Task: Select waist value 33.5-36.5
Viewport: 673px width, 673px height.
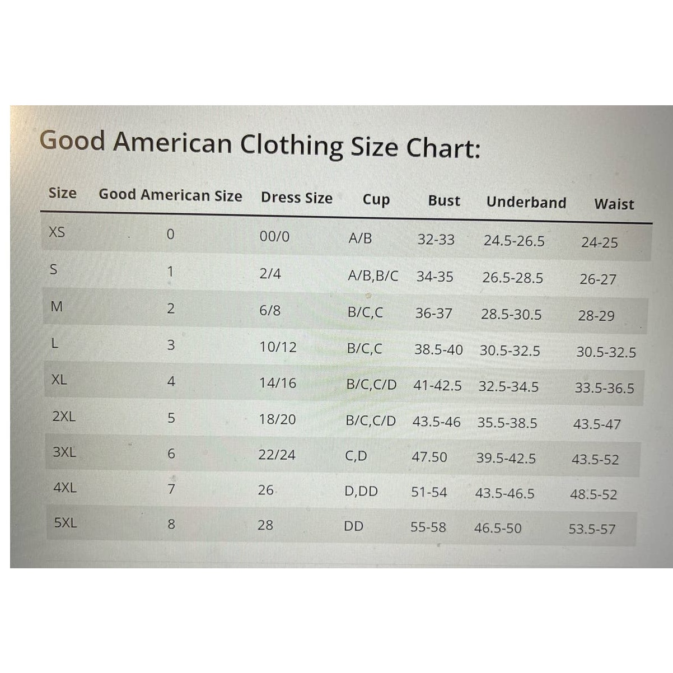Action: click(x=605, y=388)
